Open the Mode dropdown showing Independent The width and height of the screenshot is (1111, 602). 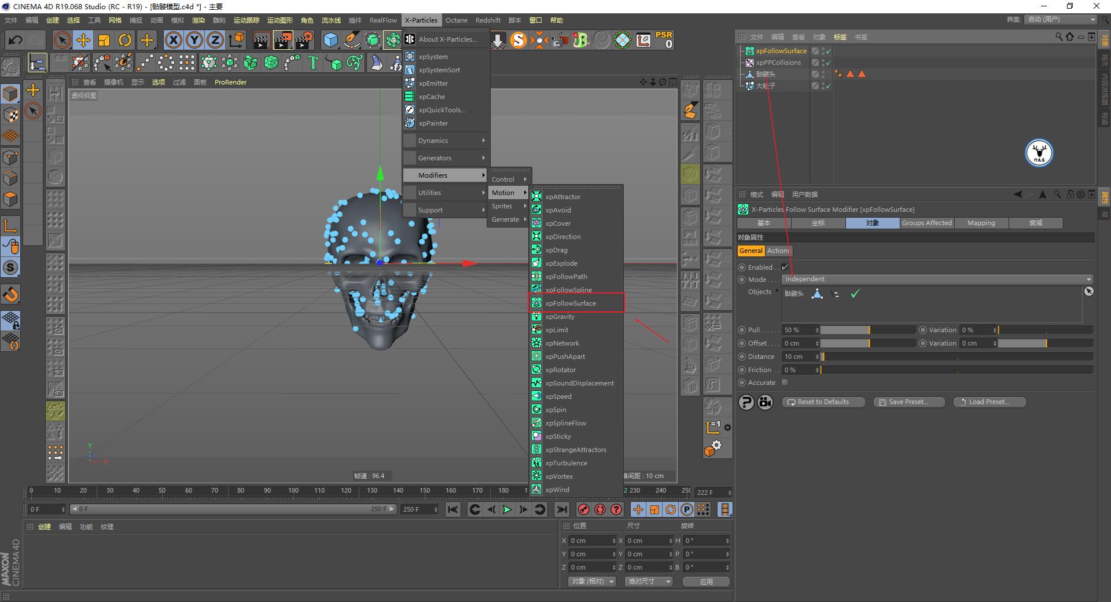point(936,279)
